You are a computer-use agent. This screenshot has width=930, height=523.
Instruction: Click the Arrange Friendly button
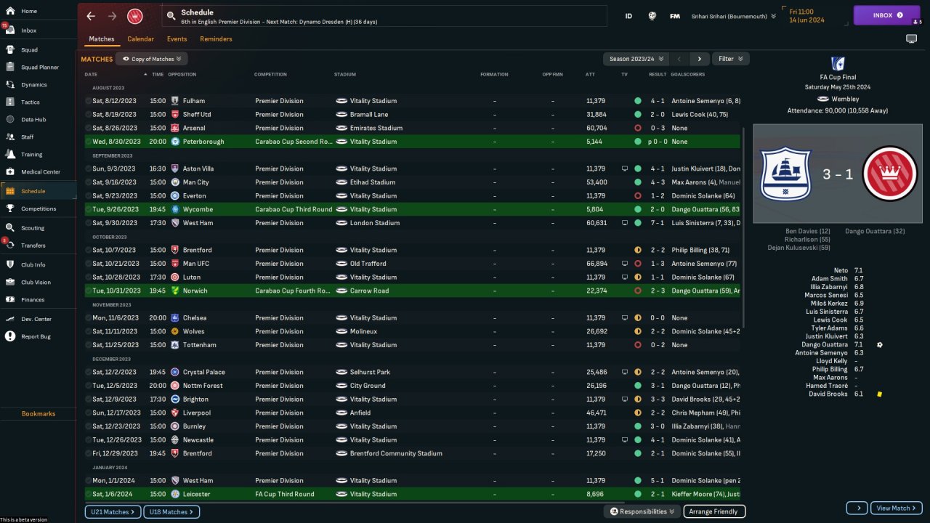point(714,511)
